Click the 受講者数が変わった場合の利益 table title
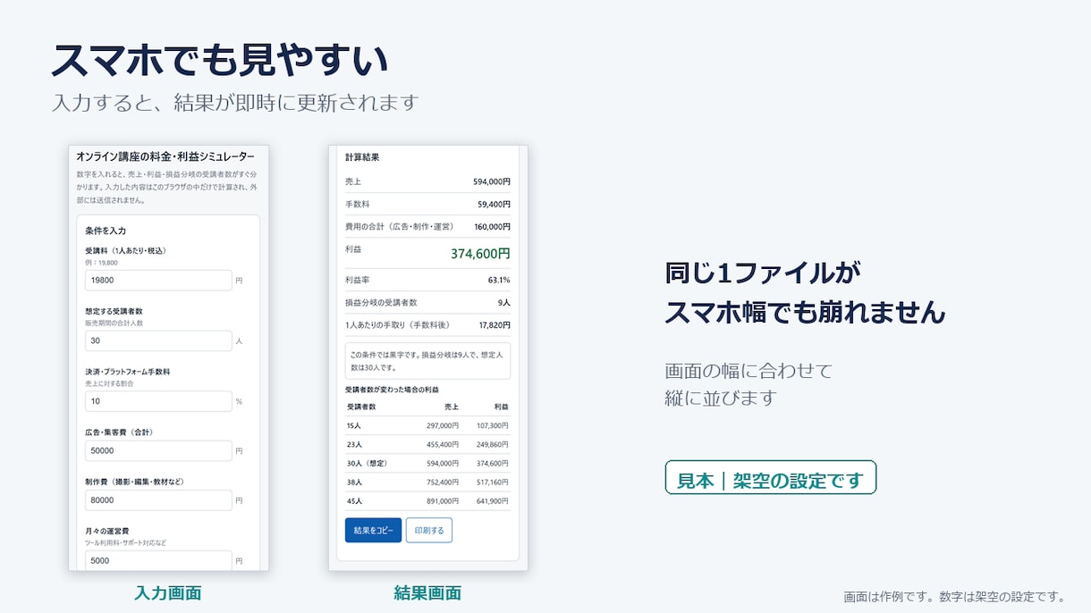Screen dimensions: 1091x613 pyautogui.click(x=392, y=390)
